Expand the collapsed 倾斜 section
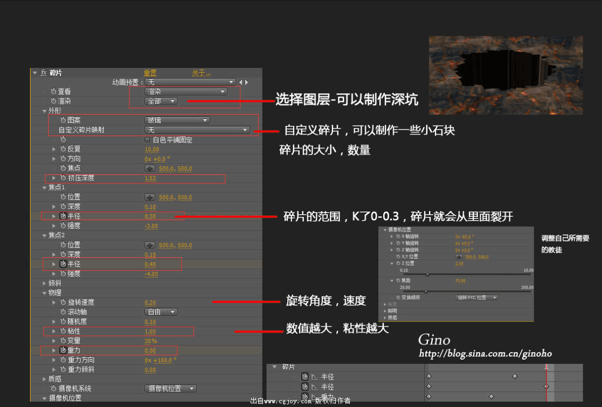Image resolution: width=602 pixels, height=407 pixels. pyautogui.click(x=45, y=283)
